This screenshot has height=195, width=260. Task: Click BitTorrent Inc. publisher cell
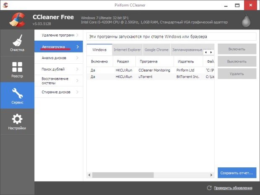[x=188, y=77]
